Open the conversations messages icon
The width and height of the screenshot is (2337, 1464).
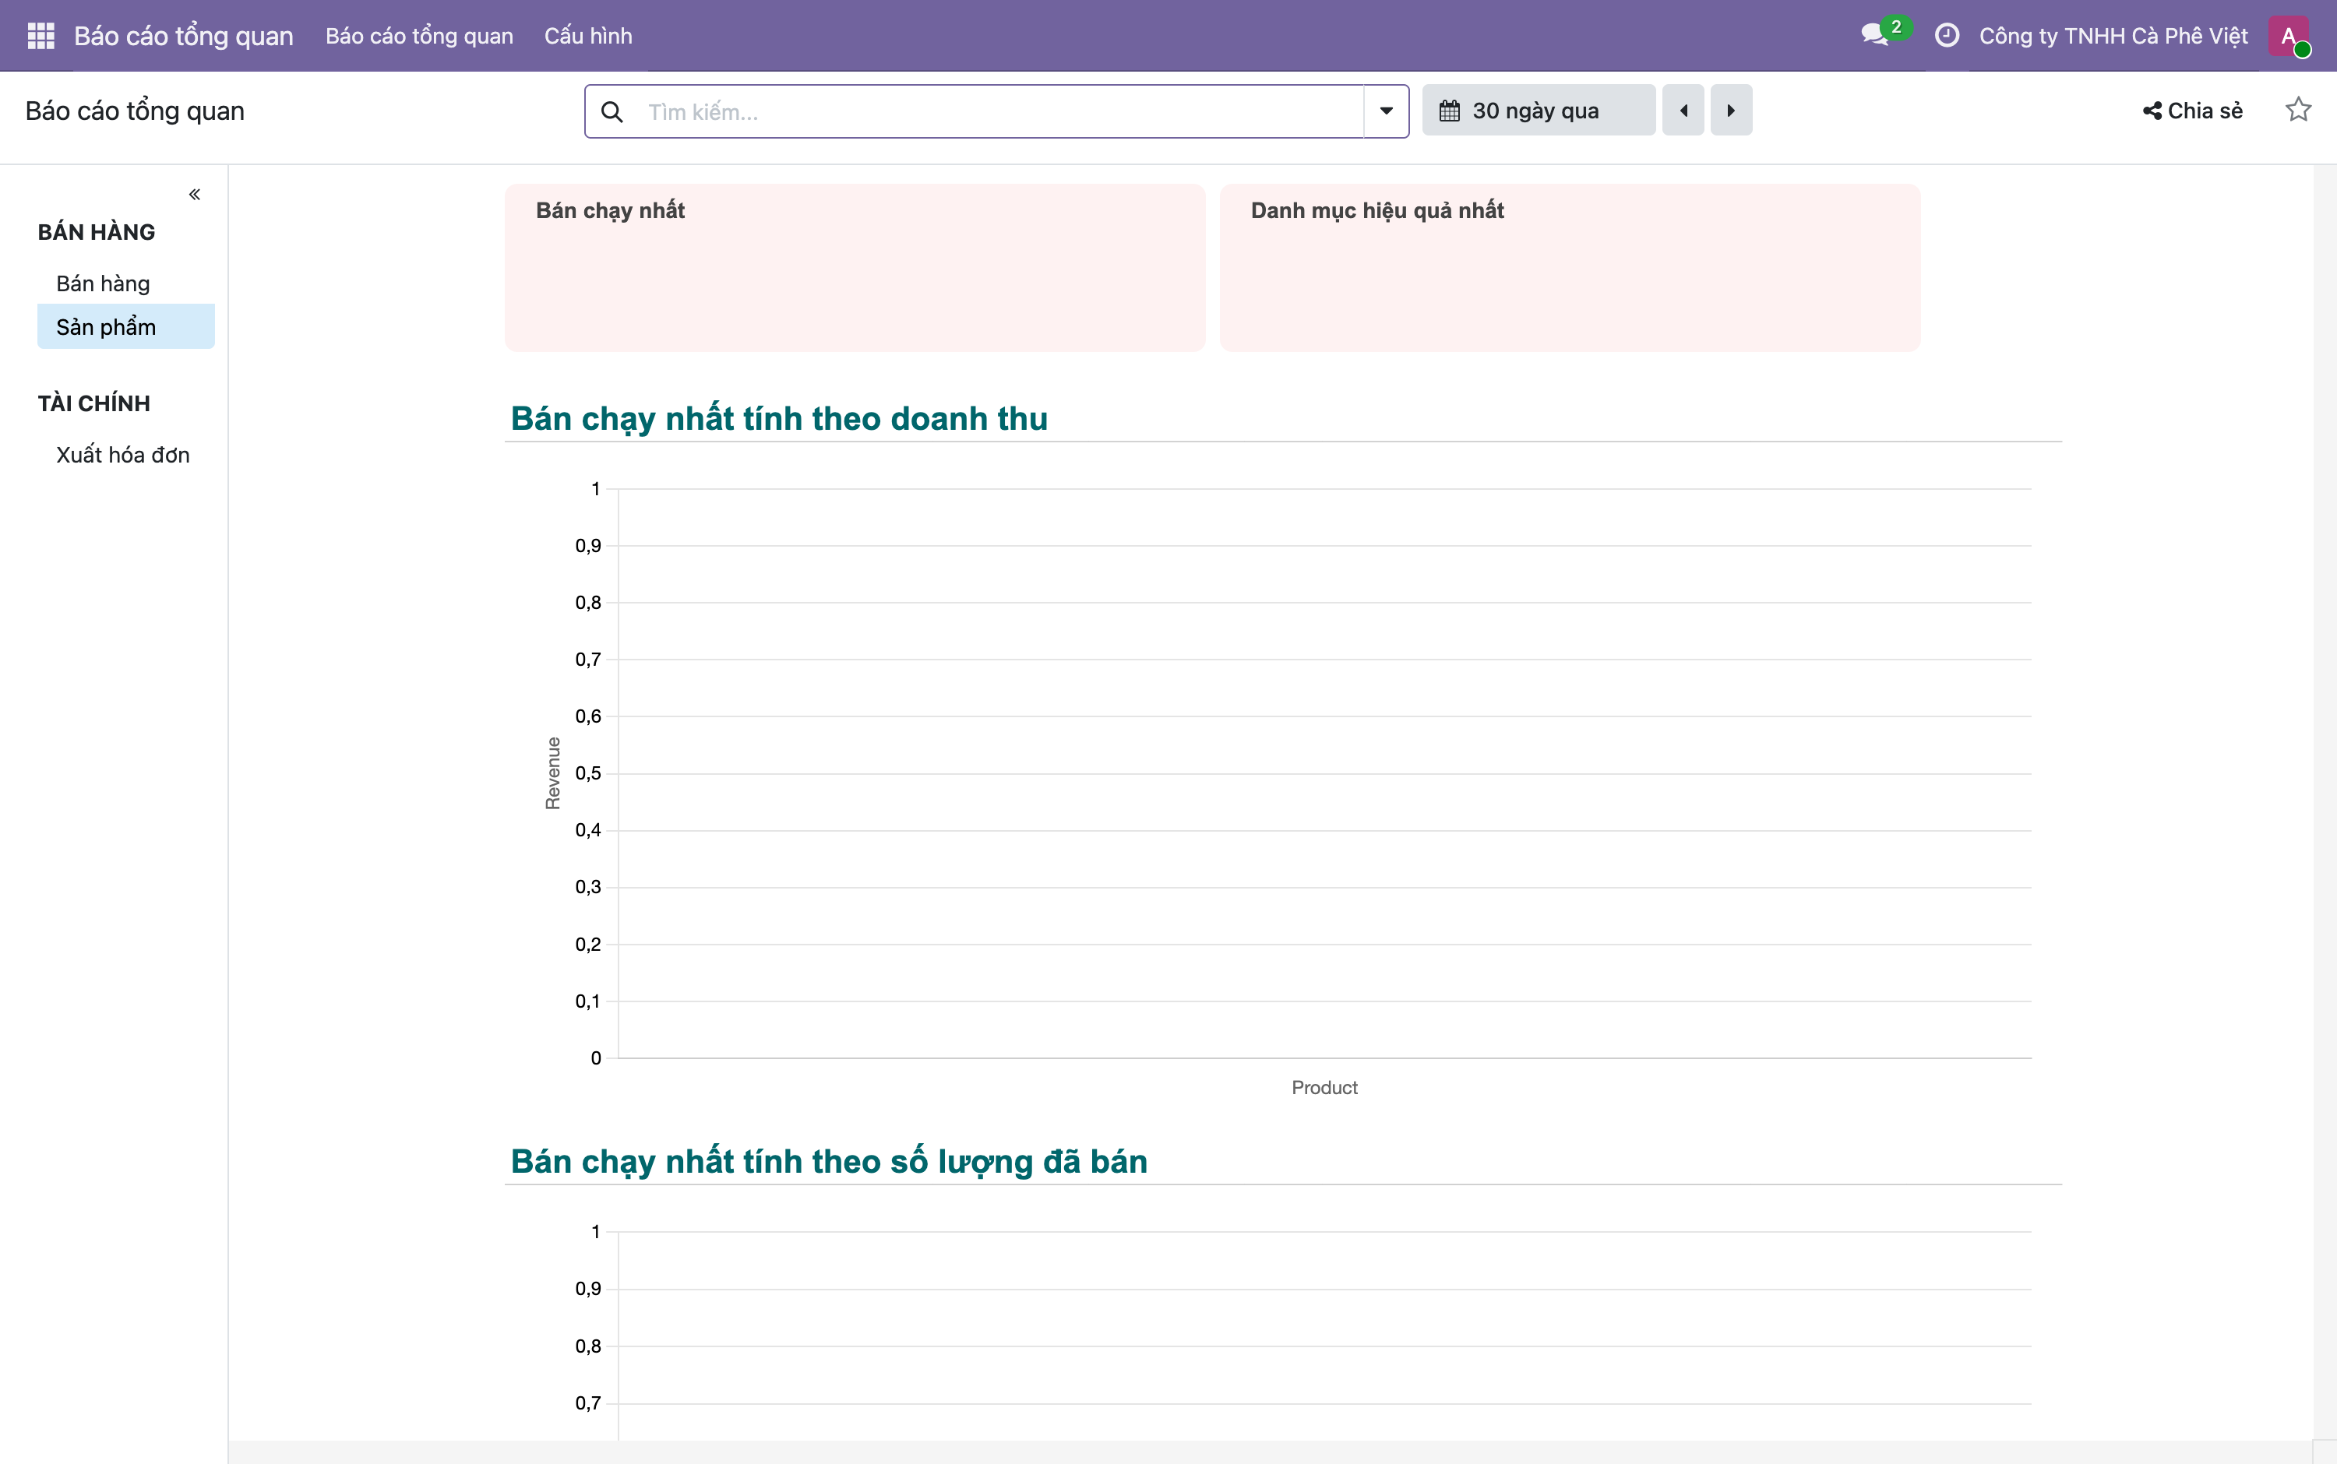pyautogui.click(x=1875, y=36)
